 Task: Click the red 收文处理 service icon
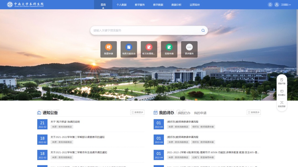tap(149, 47)
